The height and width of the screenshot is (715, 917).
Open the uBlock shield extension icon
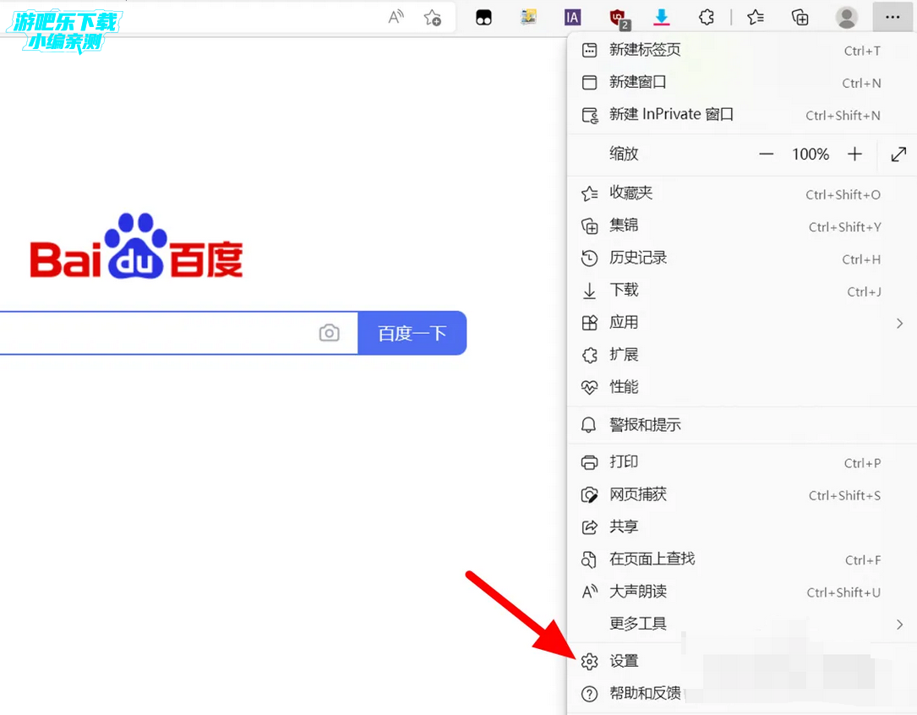coord(619,19)
